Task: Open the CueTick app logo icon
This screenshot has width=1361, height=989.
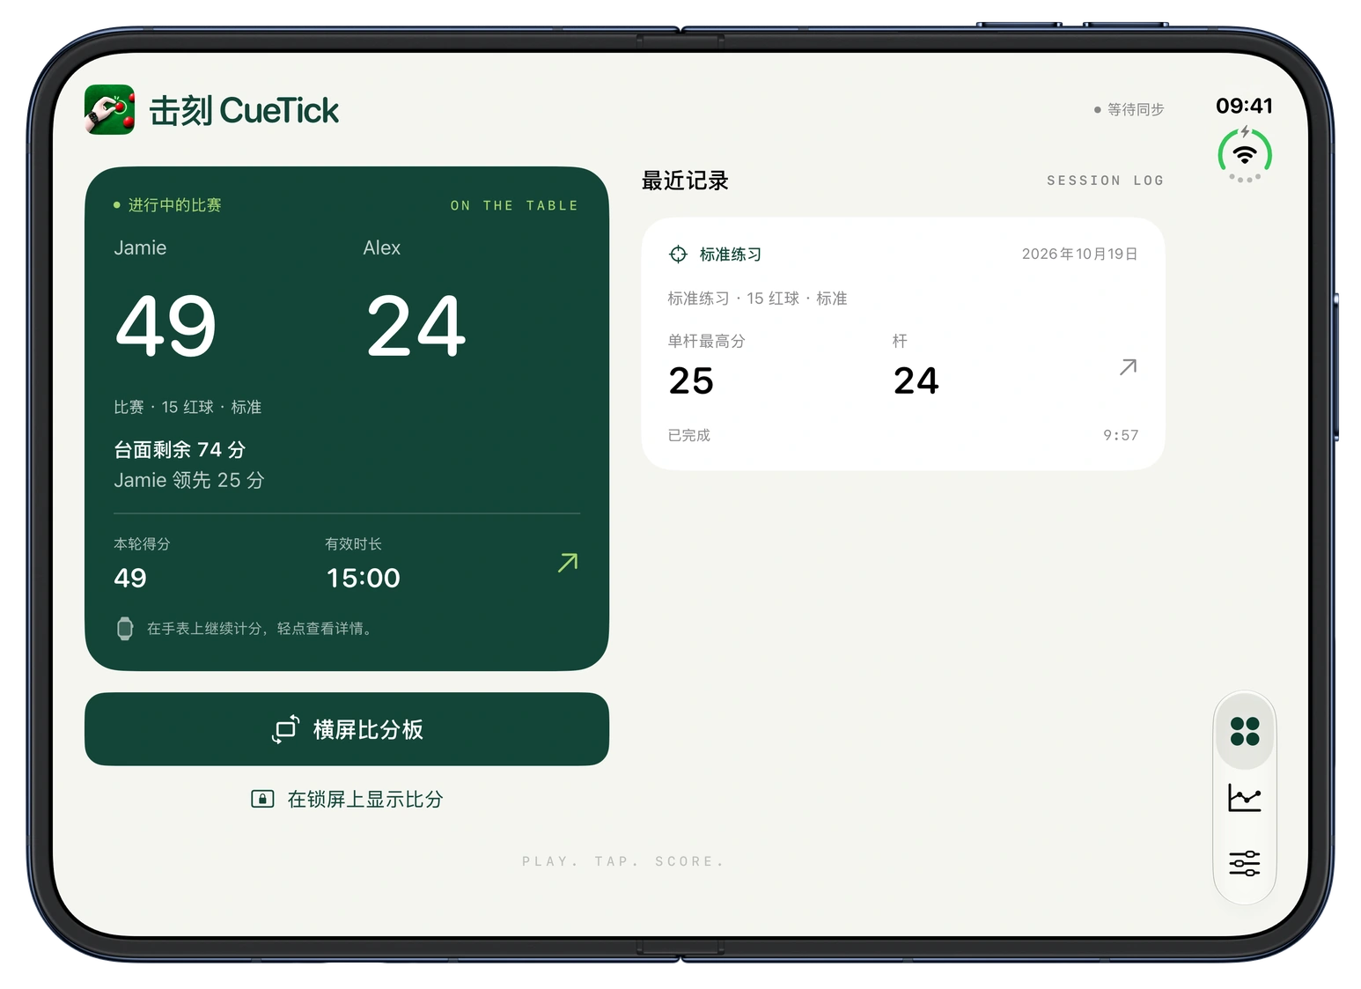Action: [110, 110]
